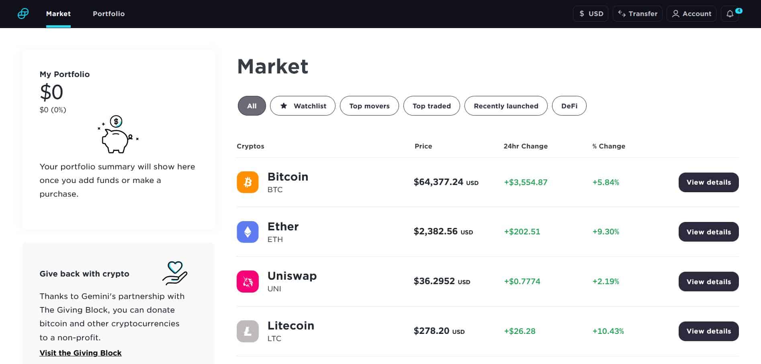
Task: Open the Transfer menu
Action: pyautogui.click(x=638, y=14)
